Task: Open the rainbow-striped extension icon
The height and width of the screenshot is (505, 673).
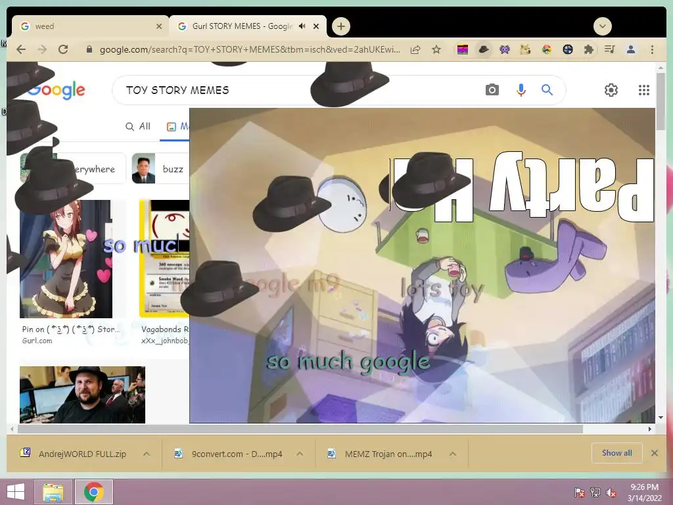Action: point(462,50)
